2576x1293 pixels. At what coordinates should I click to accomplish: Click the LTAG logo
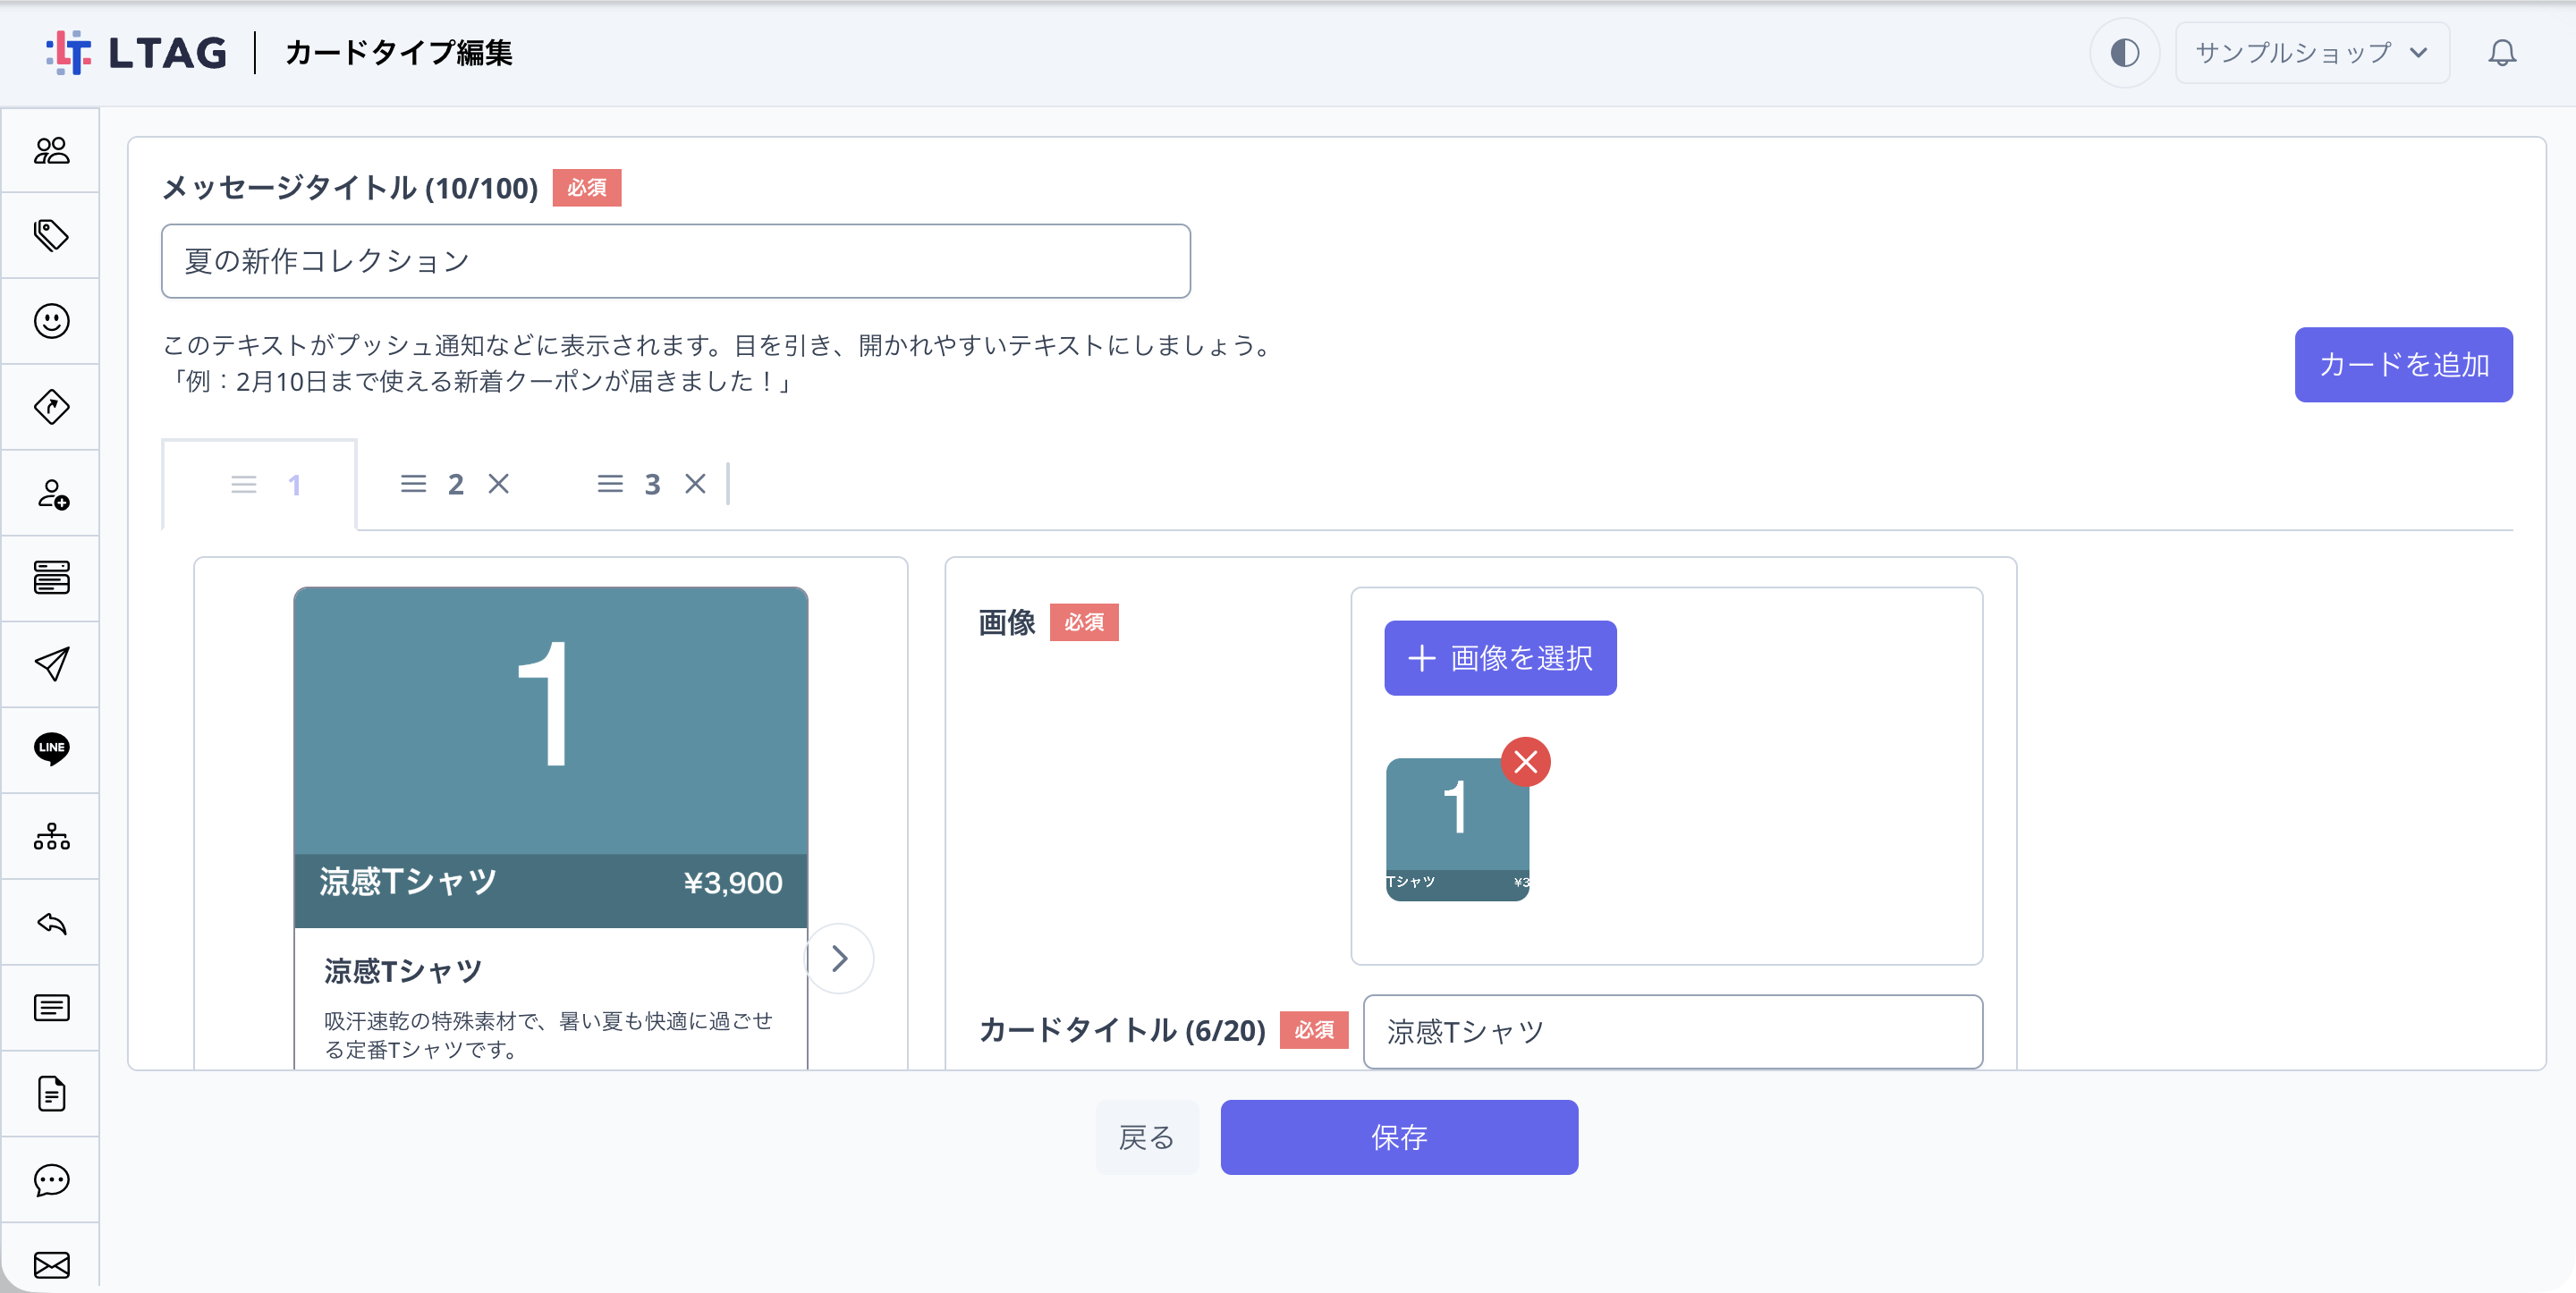[136, 52]
